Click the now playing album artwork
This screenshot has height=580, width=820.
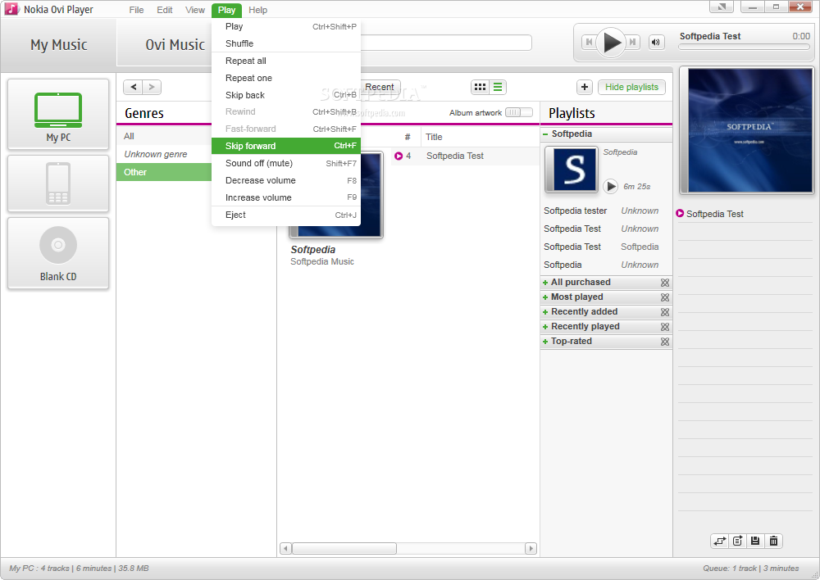tap(746, 130)
